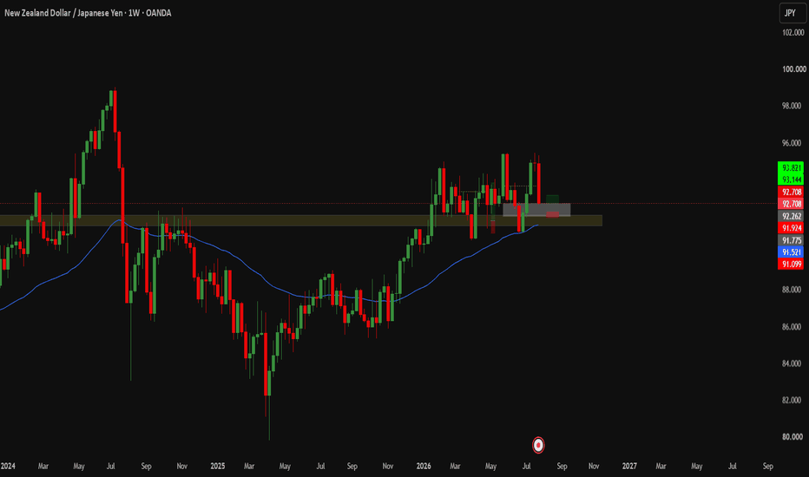
Task: Select the New Zealand Dollar / Japanese Yen title
Action: tap(64, 13)
